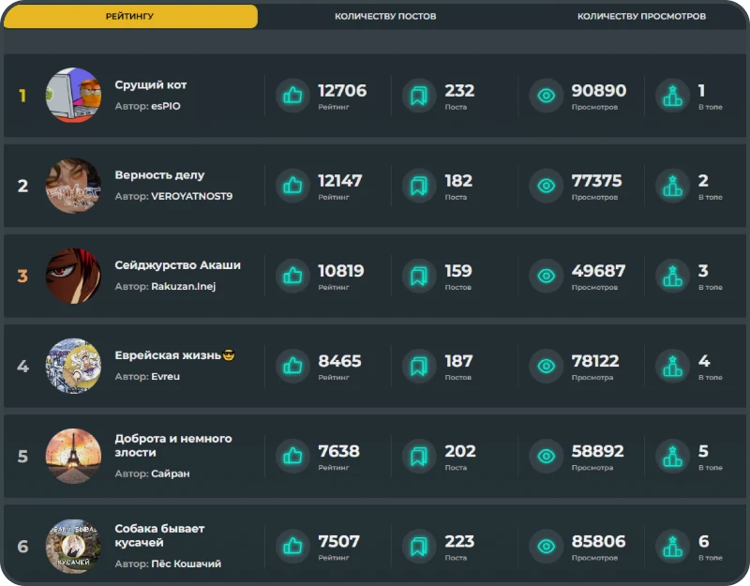Image resolution: width=750 pixels, height=586 pixels.
Task: Click podium icon in Сейджурство Акаши row
Action: coord(672,276)
